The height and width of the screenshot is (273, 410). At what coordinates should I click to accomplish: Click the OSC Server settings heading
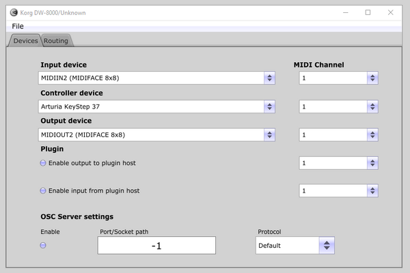click(77, 216)
